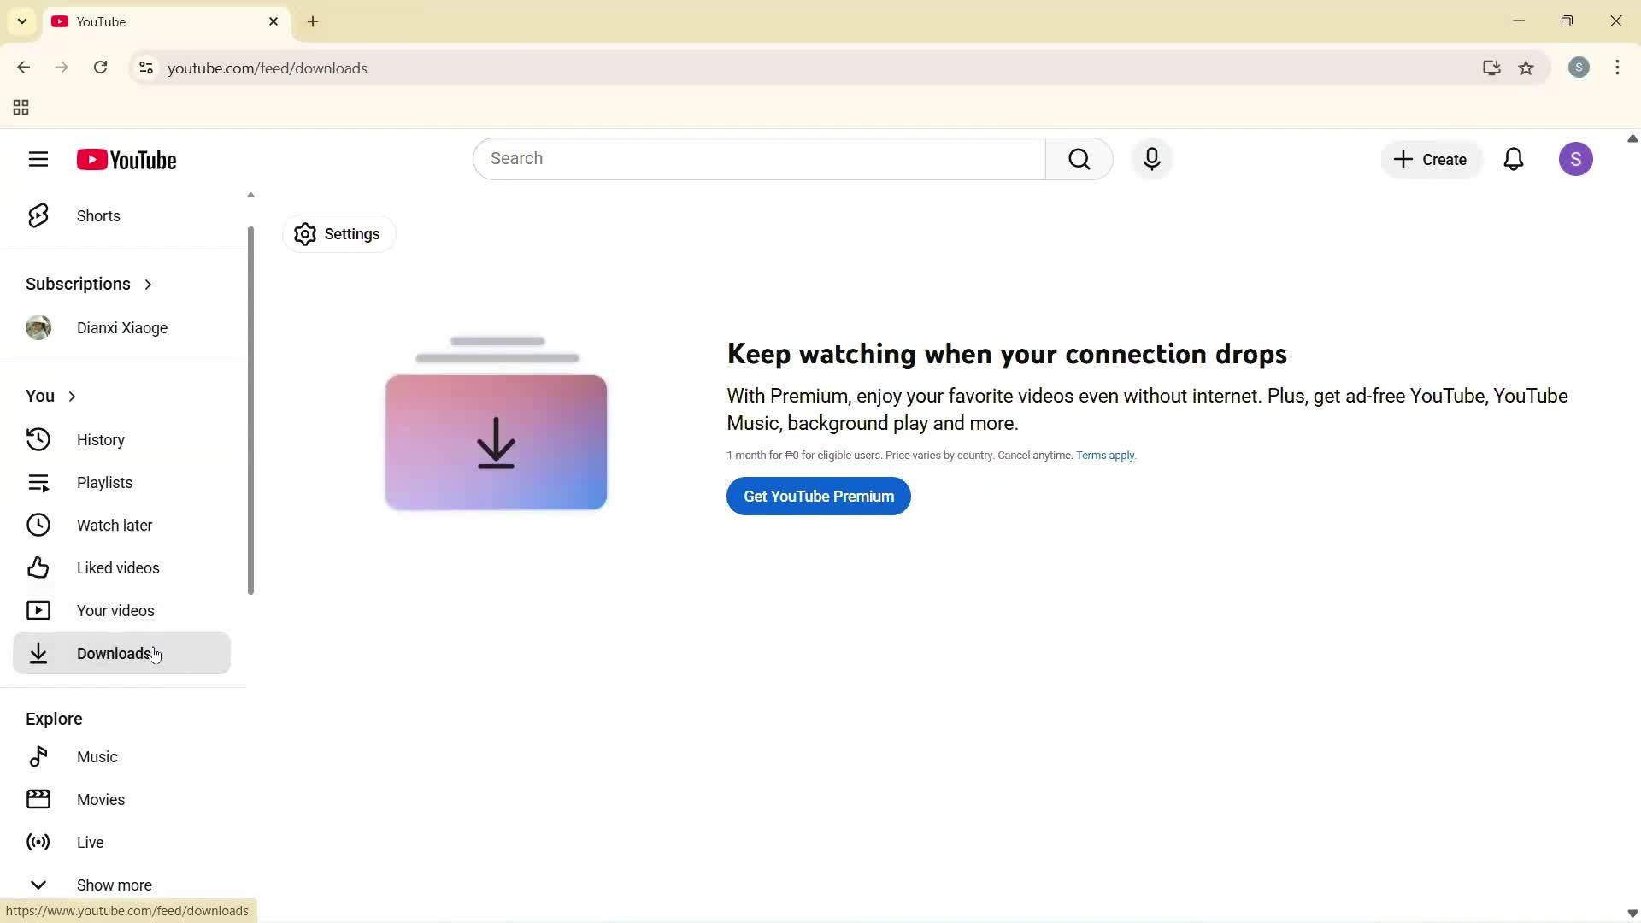The height and width of the screenshot is (923, 1641).
Task: Click Show more in the sidebar
Action: click(114, 885)
